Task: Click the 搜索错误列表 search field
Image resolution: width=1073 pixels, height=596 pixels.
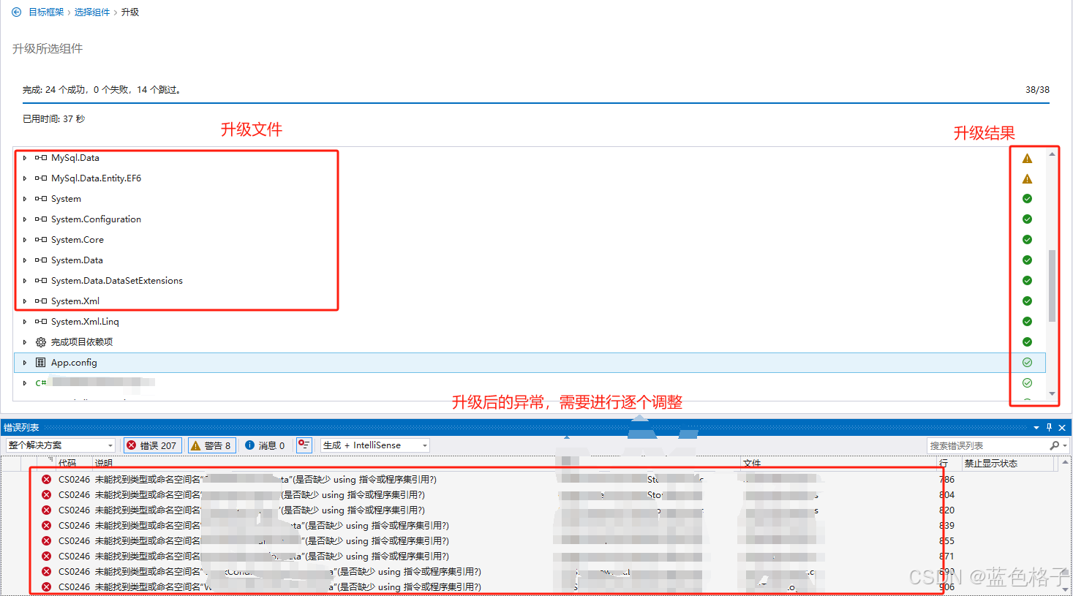Action: (x=986, y=445)
